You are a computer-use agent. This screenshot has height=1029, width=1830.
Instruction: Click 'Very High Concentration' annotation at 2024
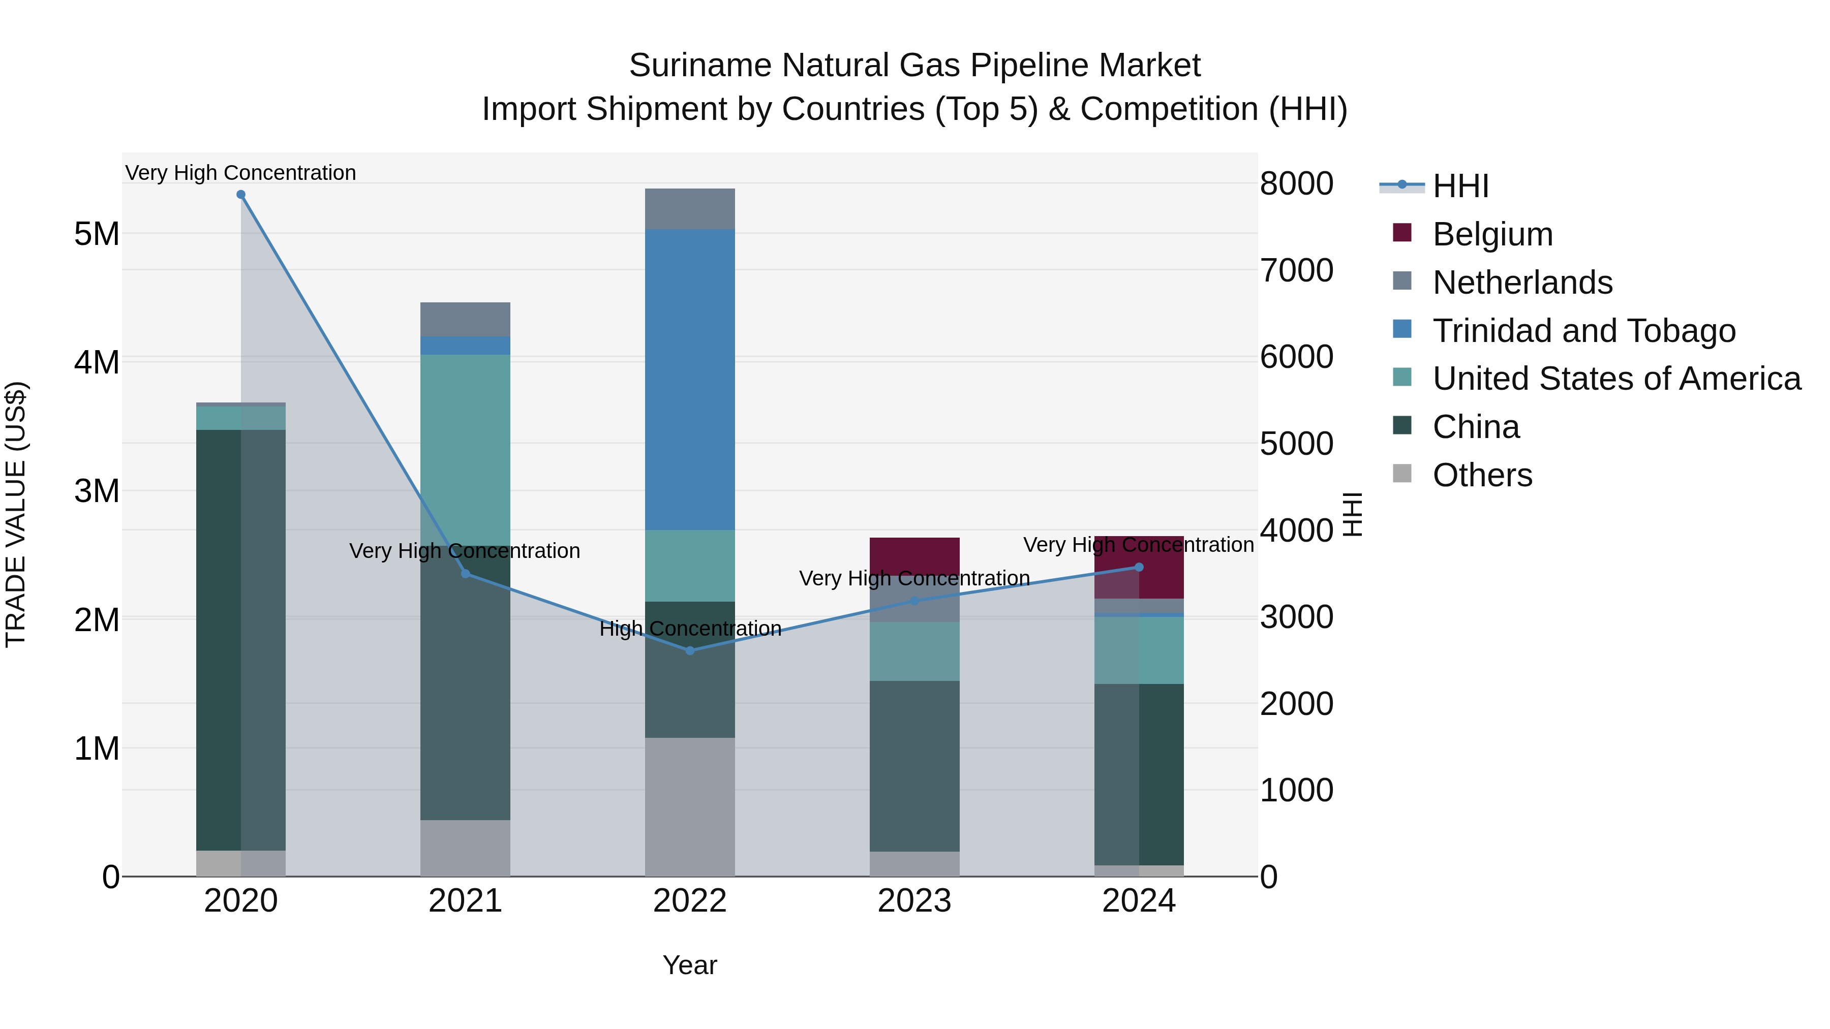(x=1139, y=545)
